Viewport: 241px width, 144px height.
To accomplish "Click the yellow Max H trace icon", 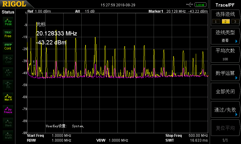I will 8,97.
